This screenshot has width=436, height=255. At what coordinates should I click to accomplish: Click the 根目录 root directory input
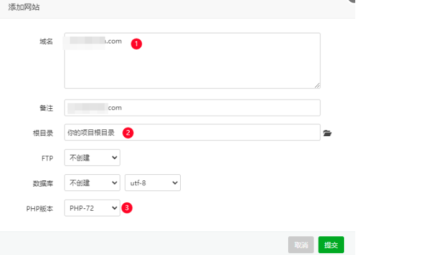192,132
